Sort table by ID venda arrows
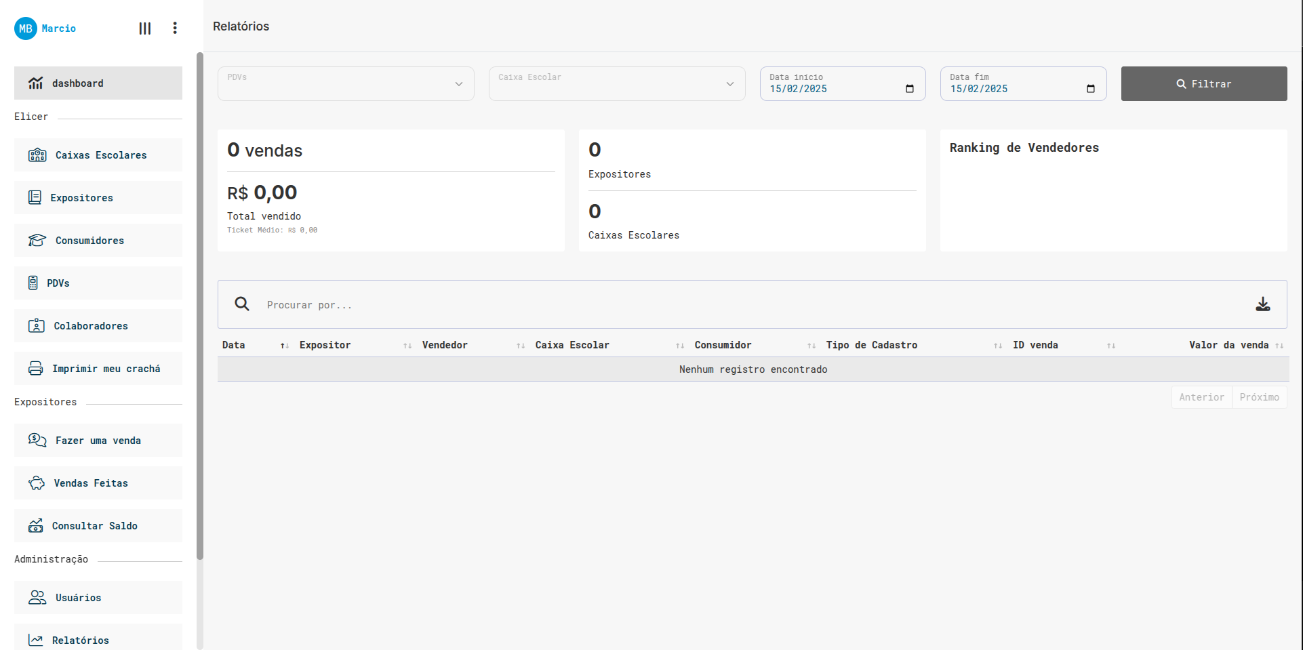 (1111, 346)
